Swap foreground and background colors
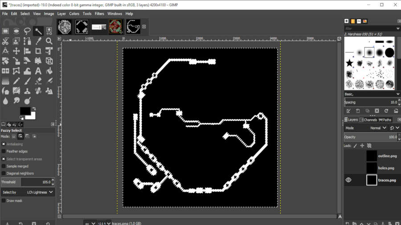Image resolution: width=401 pixels, height=225 pixels. [34, 109]
